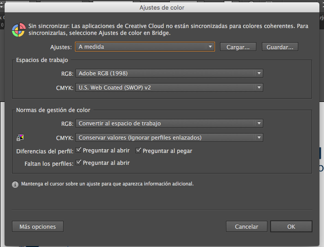Toggle Preguntar al abrir for Faltan los perfiles
The image size is (324, 247).
pyautogui.click(x=78, y=163)
